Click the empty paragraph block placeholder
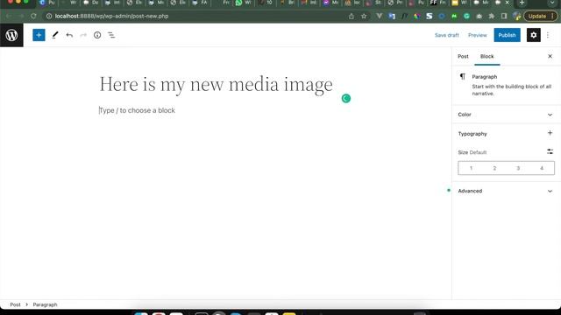The height and width of the screenshot is (315, 561). (x=137, y=110)
